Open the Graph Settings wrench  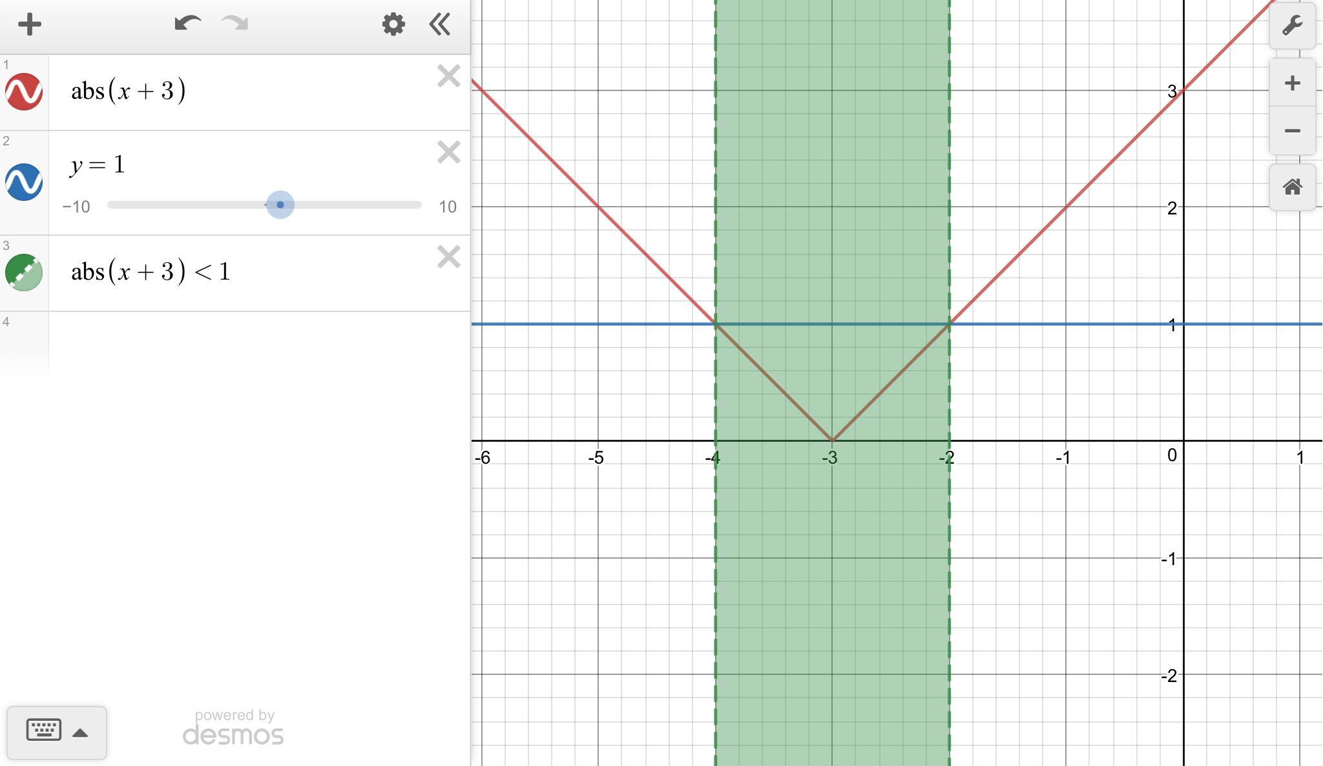click(1292, 26)
